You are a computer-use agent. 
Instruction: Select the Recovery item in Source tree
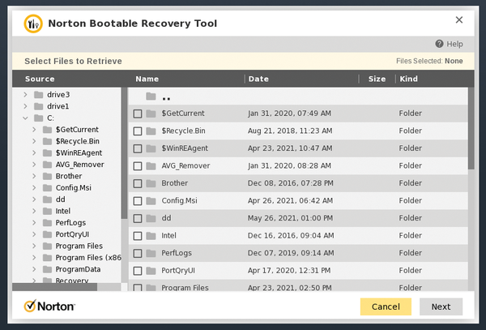(72, 281)
